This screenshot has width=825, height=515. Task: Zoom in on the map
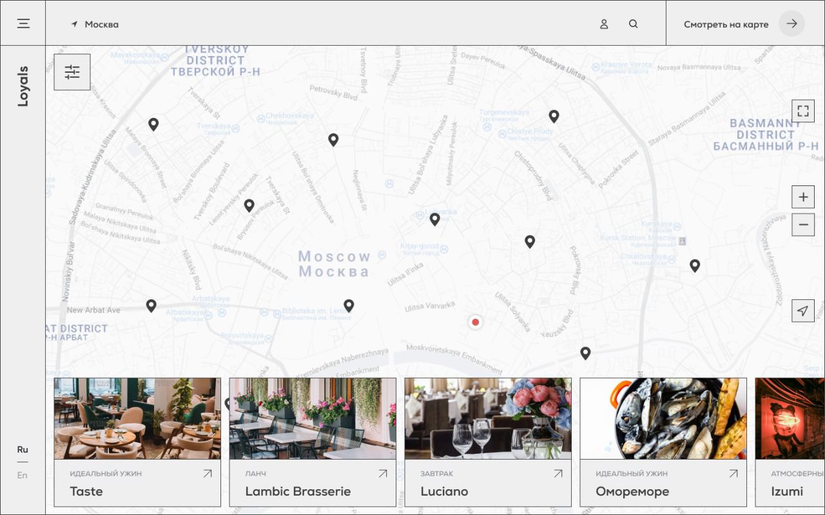tap(803, 197)
